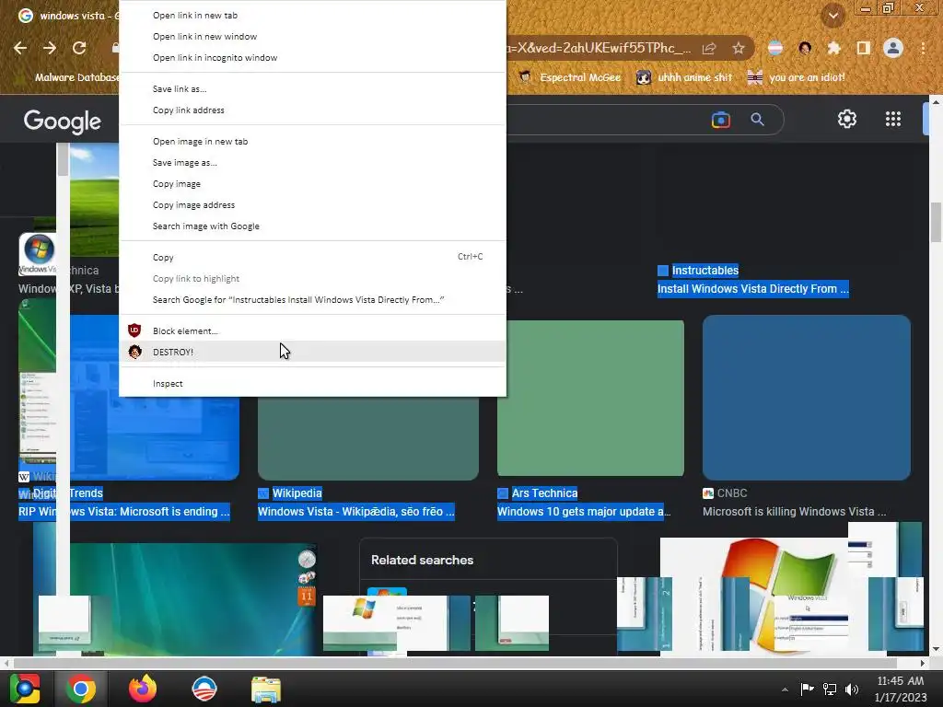The image size is (943, 707).
Task: Click the Action Center flag tray icon
Action: (x=807, y=689)
